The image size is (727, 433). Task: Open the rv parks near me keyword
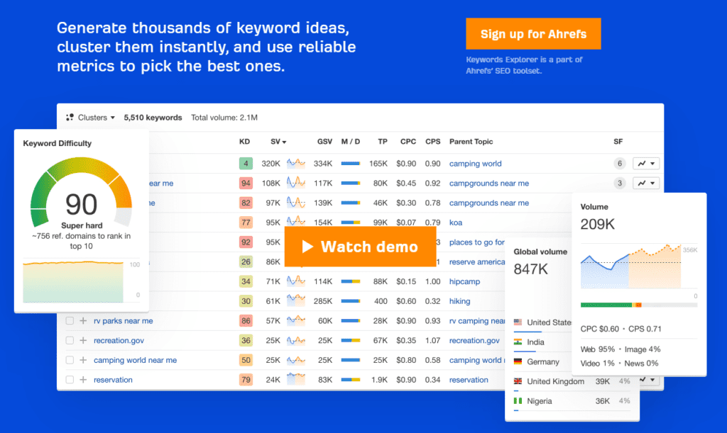tap(123, 320)
